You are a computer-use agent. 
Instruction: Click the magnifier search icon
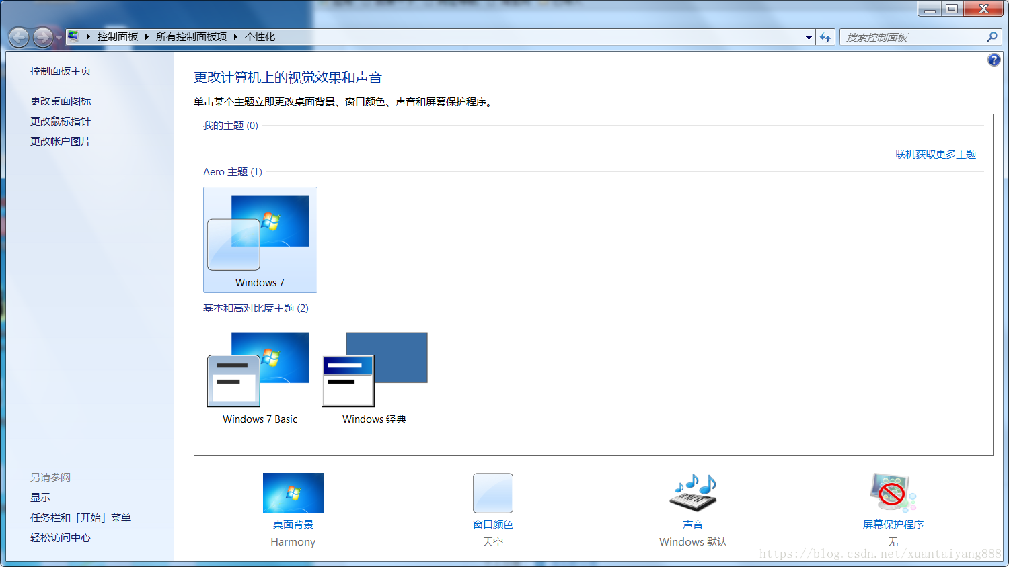[x=992, y=37]
